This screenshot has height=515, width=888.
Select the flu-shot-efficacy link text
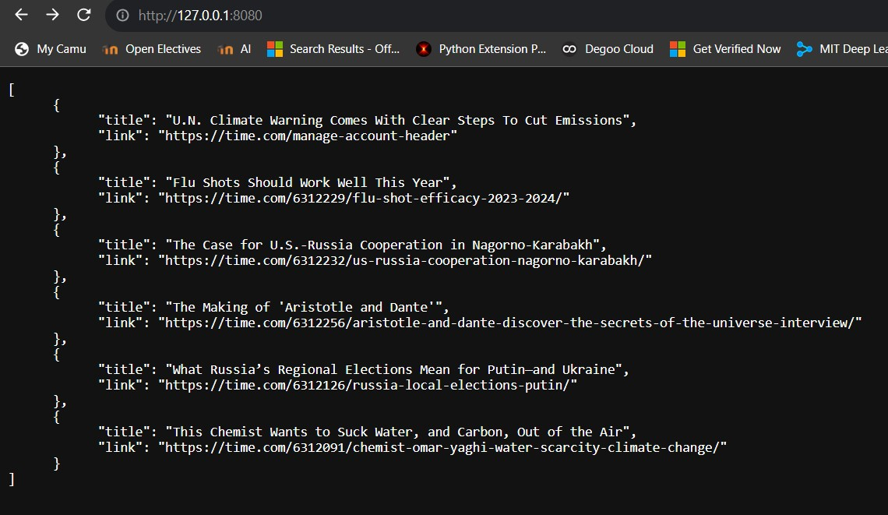pos(363,198)
